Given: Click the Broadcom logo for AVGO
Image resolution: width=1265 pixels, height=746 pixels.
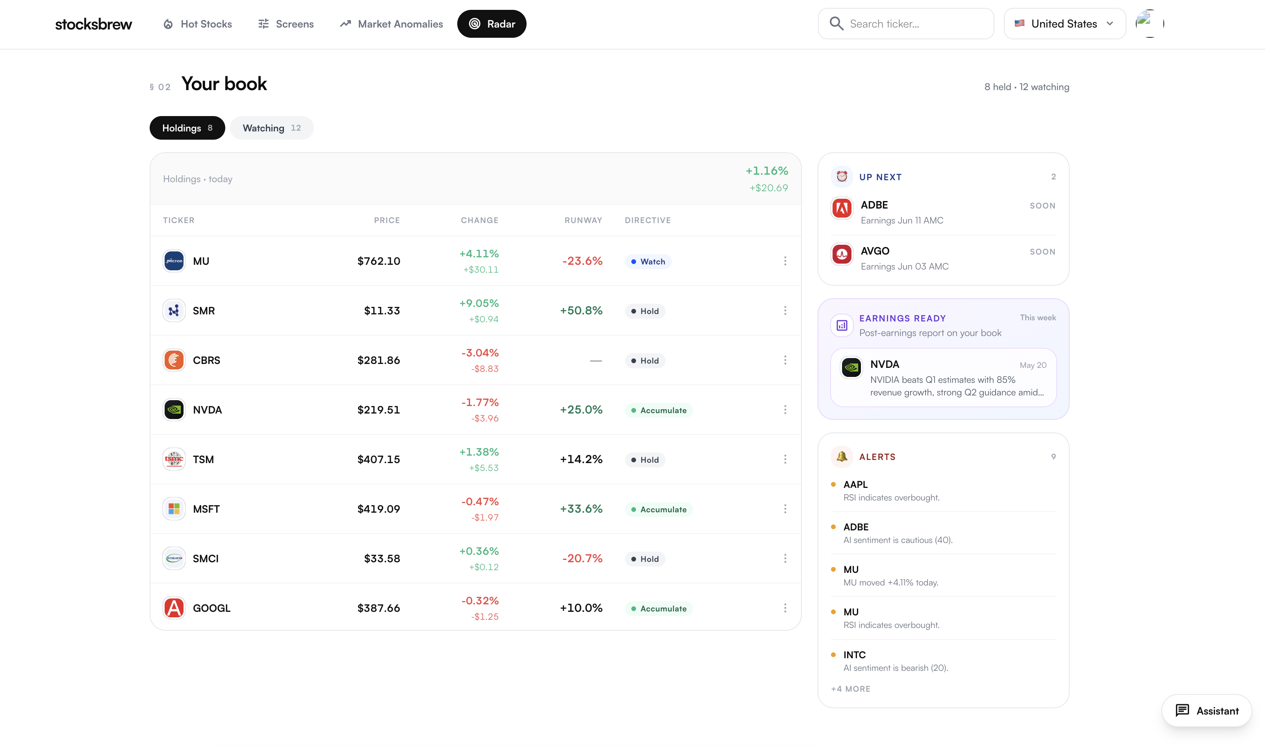Looking at the screenshot, I should [x=842, y=254].
